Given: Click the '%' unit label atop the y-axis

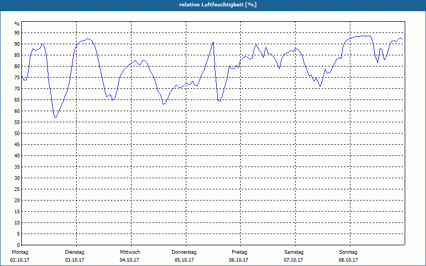Looking at the screenshot, I should click(x=17, y=24).
